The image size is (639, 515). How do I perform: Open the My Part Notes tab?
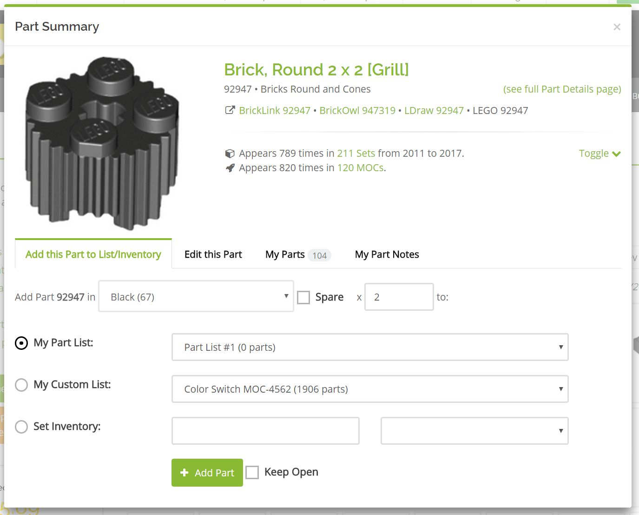(387, 254)
